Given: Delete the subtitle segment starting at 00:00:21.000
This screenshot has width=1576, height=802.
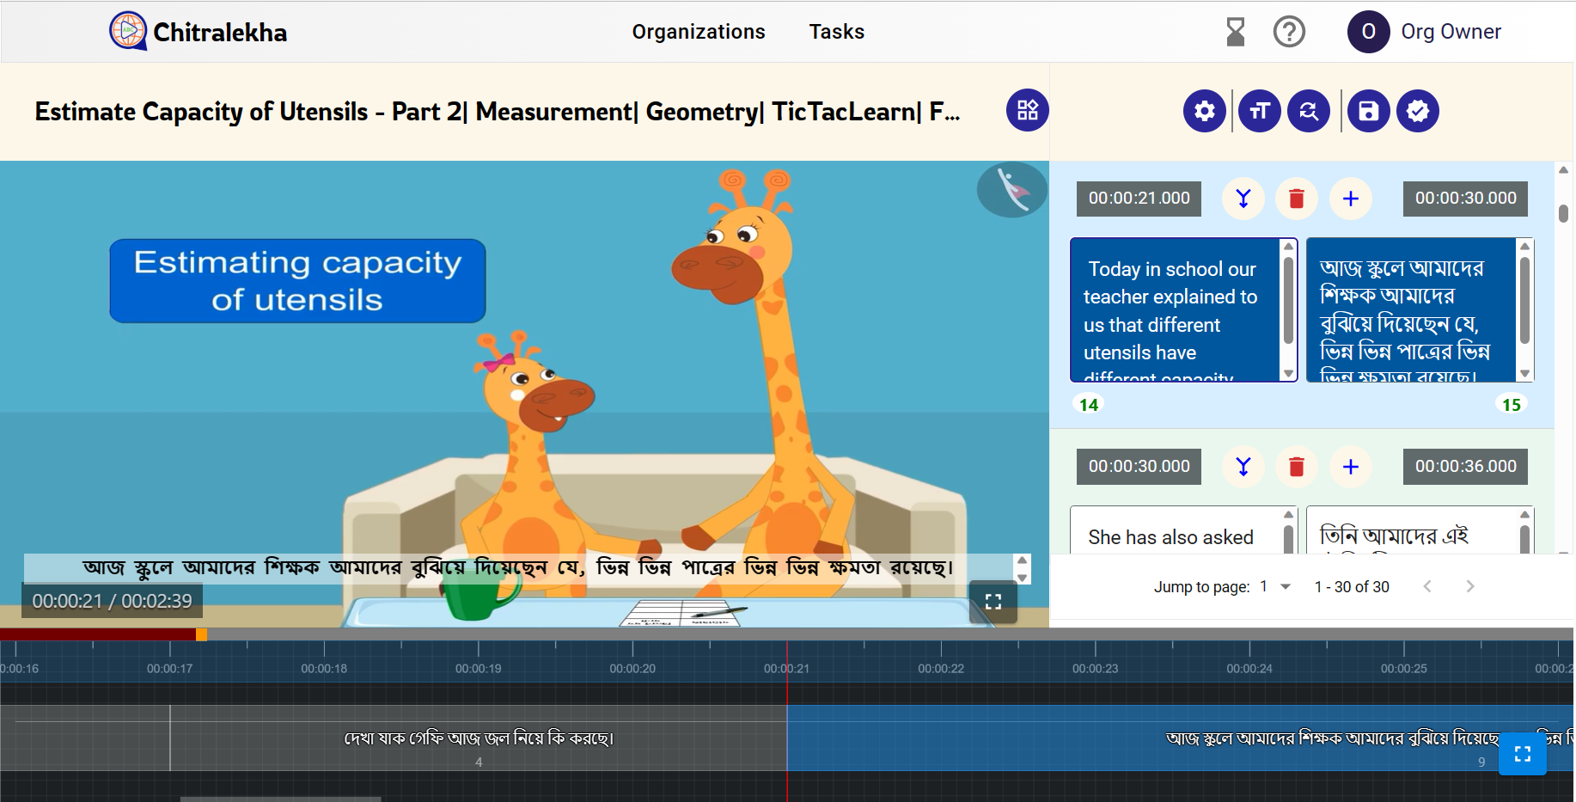Looking at the screenshot, I should (1297, 199).
